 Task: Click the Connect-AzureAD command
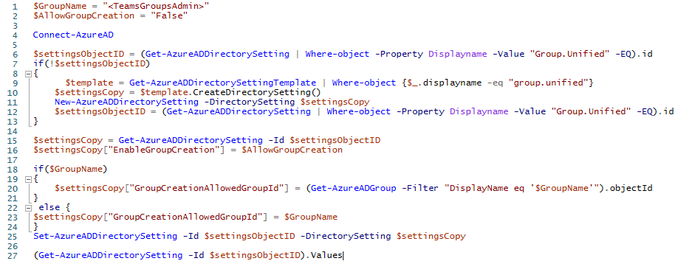[x=73, y=35]
